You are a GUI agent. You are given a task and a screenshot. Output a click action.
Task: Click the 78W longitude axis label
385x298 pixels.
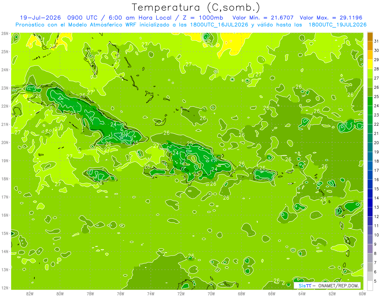click(90, 293)
